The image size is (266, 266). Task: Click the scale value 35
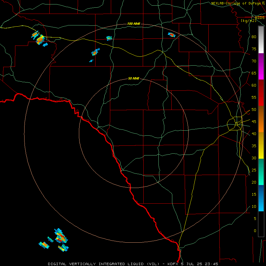tap(254, 146)
